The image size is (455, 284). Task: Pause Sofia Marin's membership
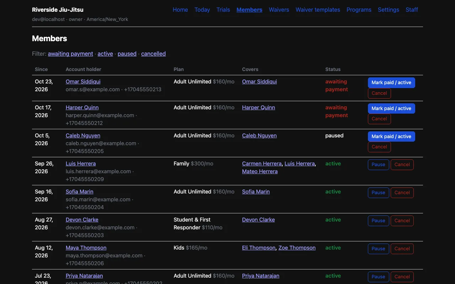[379, 193]
